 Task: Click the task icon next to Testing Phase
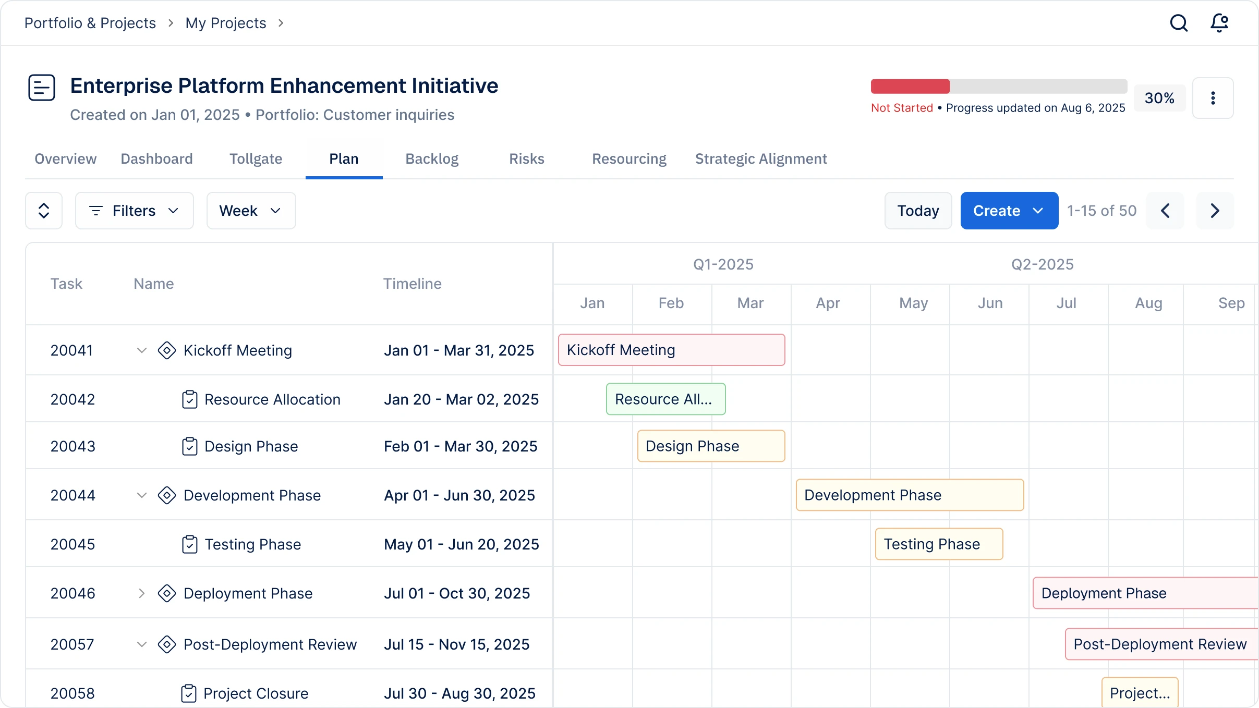[189, 544]
